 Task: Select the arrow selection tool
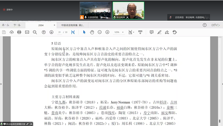click(84, 32)
